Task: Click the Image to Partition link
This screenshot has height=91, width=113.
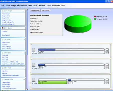Action: (7, 20)
